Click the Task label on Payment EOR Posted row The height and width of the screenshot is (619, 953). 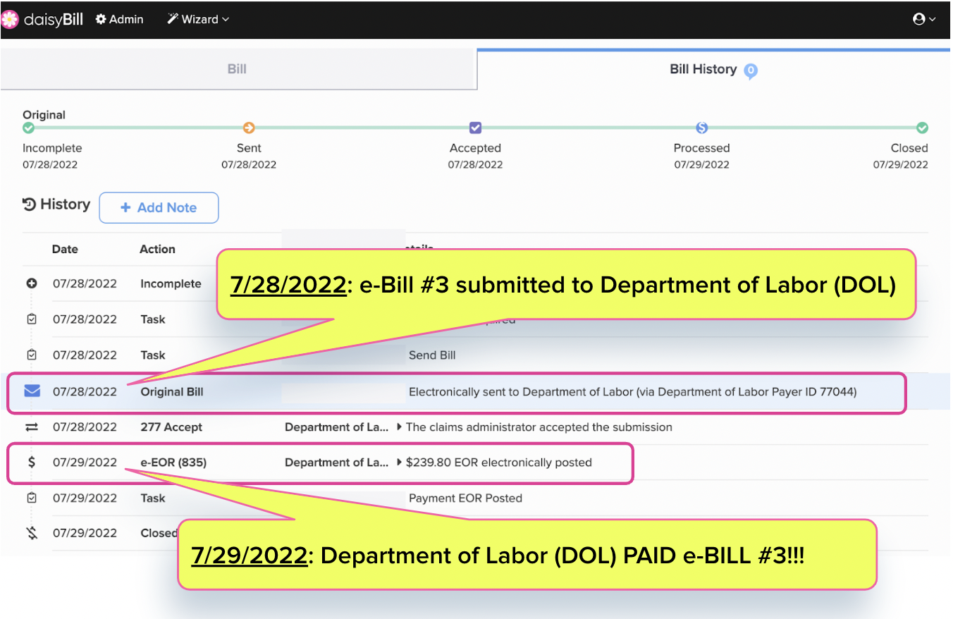coord(153,498)
